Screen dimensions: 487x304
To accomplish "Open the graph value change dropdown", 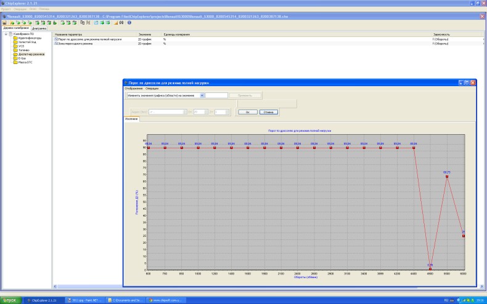I will [x=202, y=95].
